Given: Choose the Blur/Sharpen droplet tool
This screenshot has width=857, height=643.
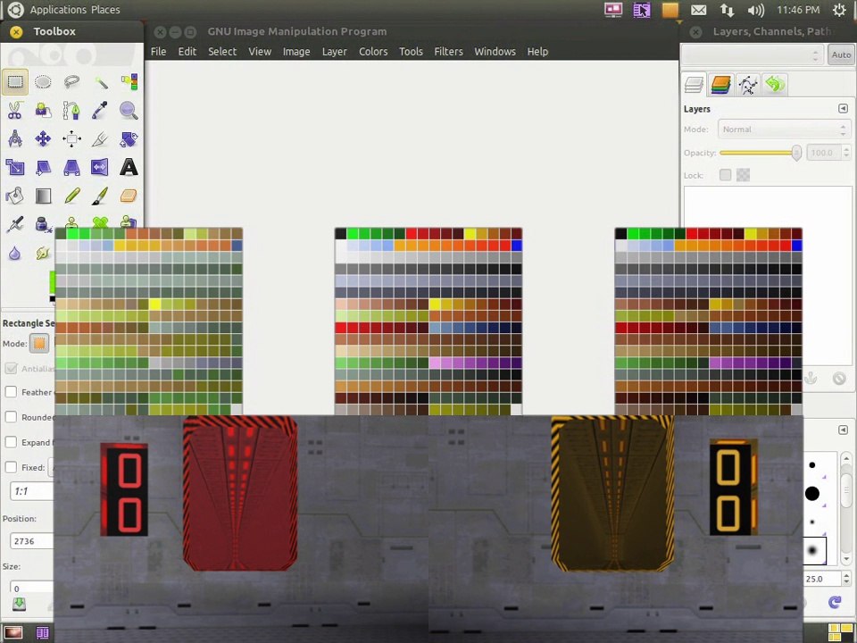Looking at the screenshot, I should [15, 253].
